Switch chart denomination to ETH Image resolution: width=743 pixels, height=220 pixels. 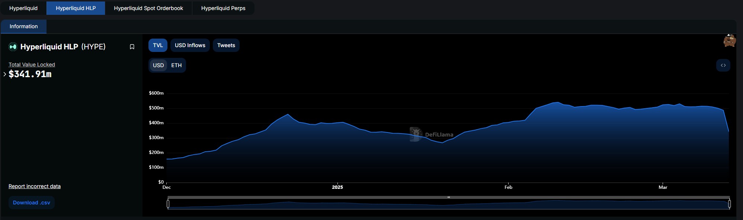tap(176, 65)
